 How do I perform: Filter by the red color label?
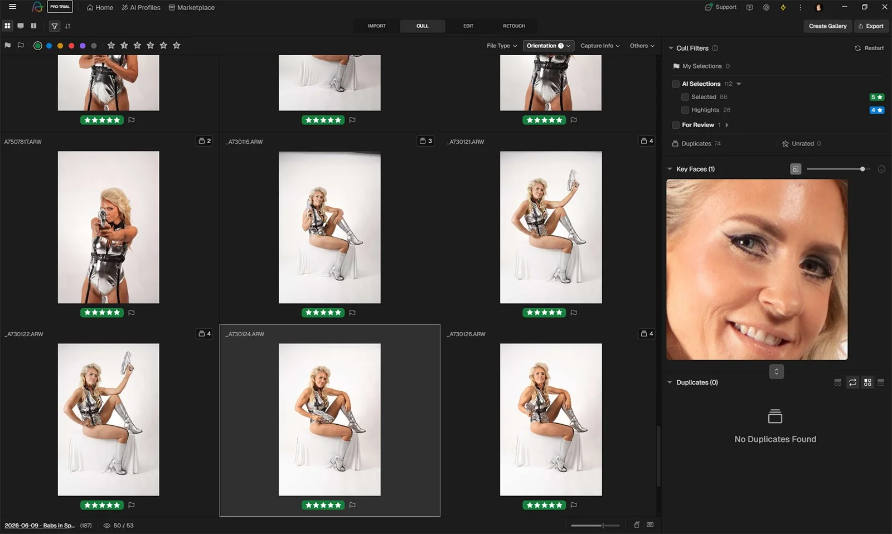coord(71,46)
